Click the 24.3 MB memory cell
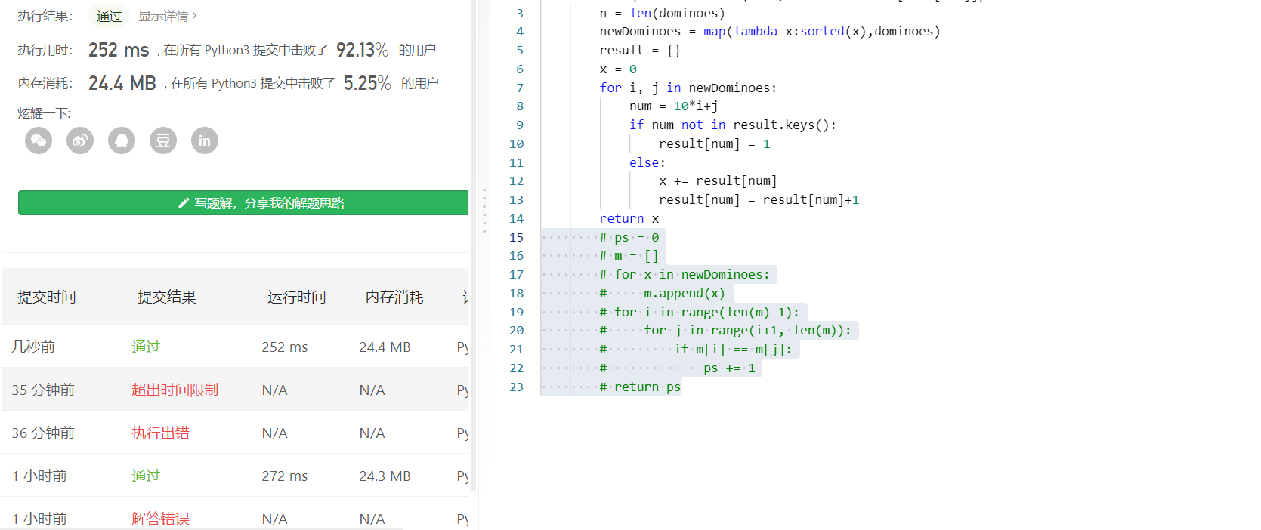The width and height of the screenshot is (1261, 530). (385, 476)
